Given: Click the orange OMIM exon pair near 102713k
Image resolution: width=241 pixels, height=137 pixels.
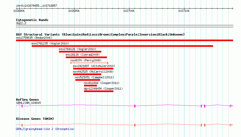Looking at the screenshot, I should (203, 125).
